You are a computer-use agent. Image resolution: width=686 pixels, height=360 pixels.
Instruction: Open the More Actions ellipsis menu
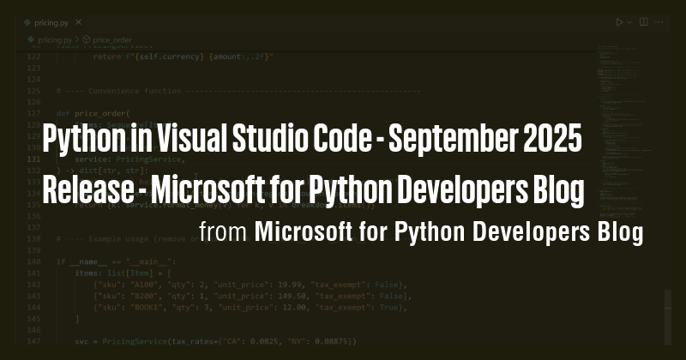[x=659, y=22]
